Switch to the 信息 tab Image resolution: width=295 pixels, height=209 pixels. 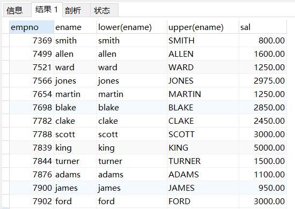pos(17,10)
